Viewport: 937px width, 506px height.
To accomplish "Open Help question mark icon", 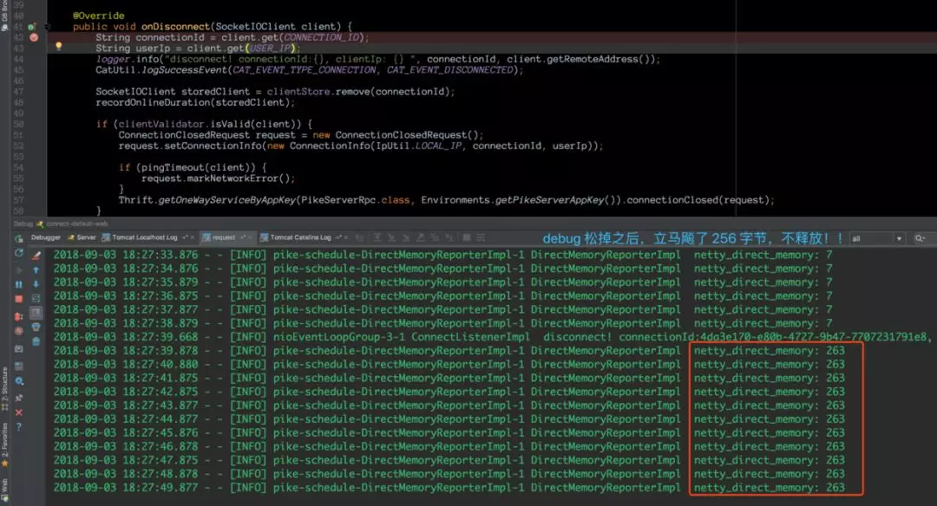I will 18,427.
